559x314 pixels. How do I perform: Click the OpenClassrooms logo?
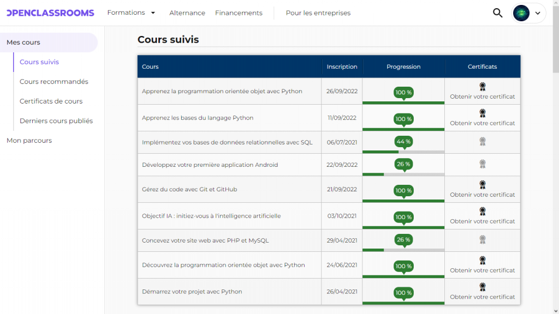pyautogui.click(x=50, y=13)
